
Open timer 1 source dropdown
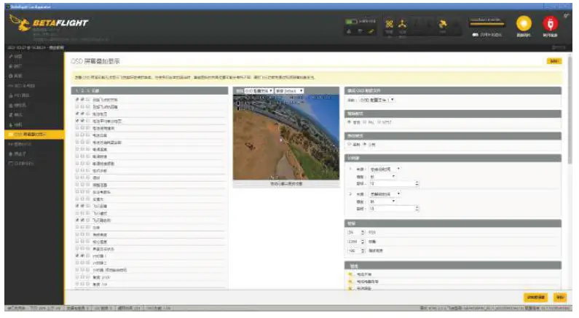[385, 169]
